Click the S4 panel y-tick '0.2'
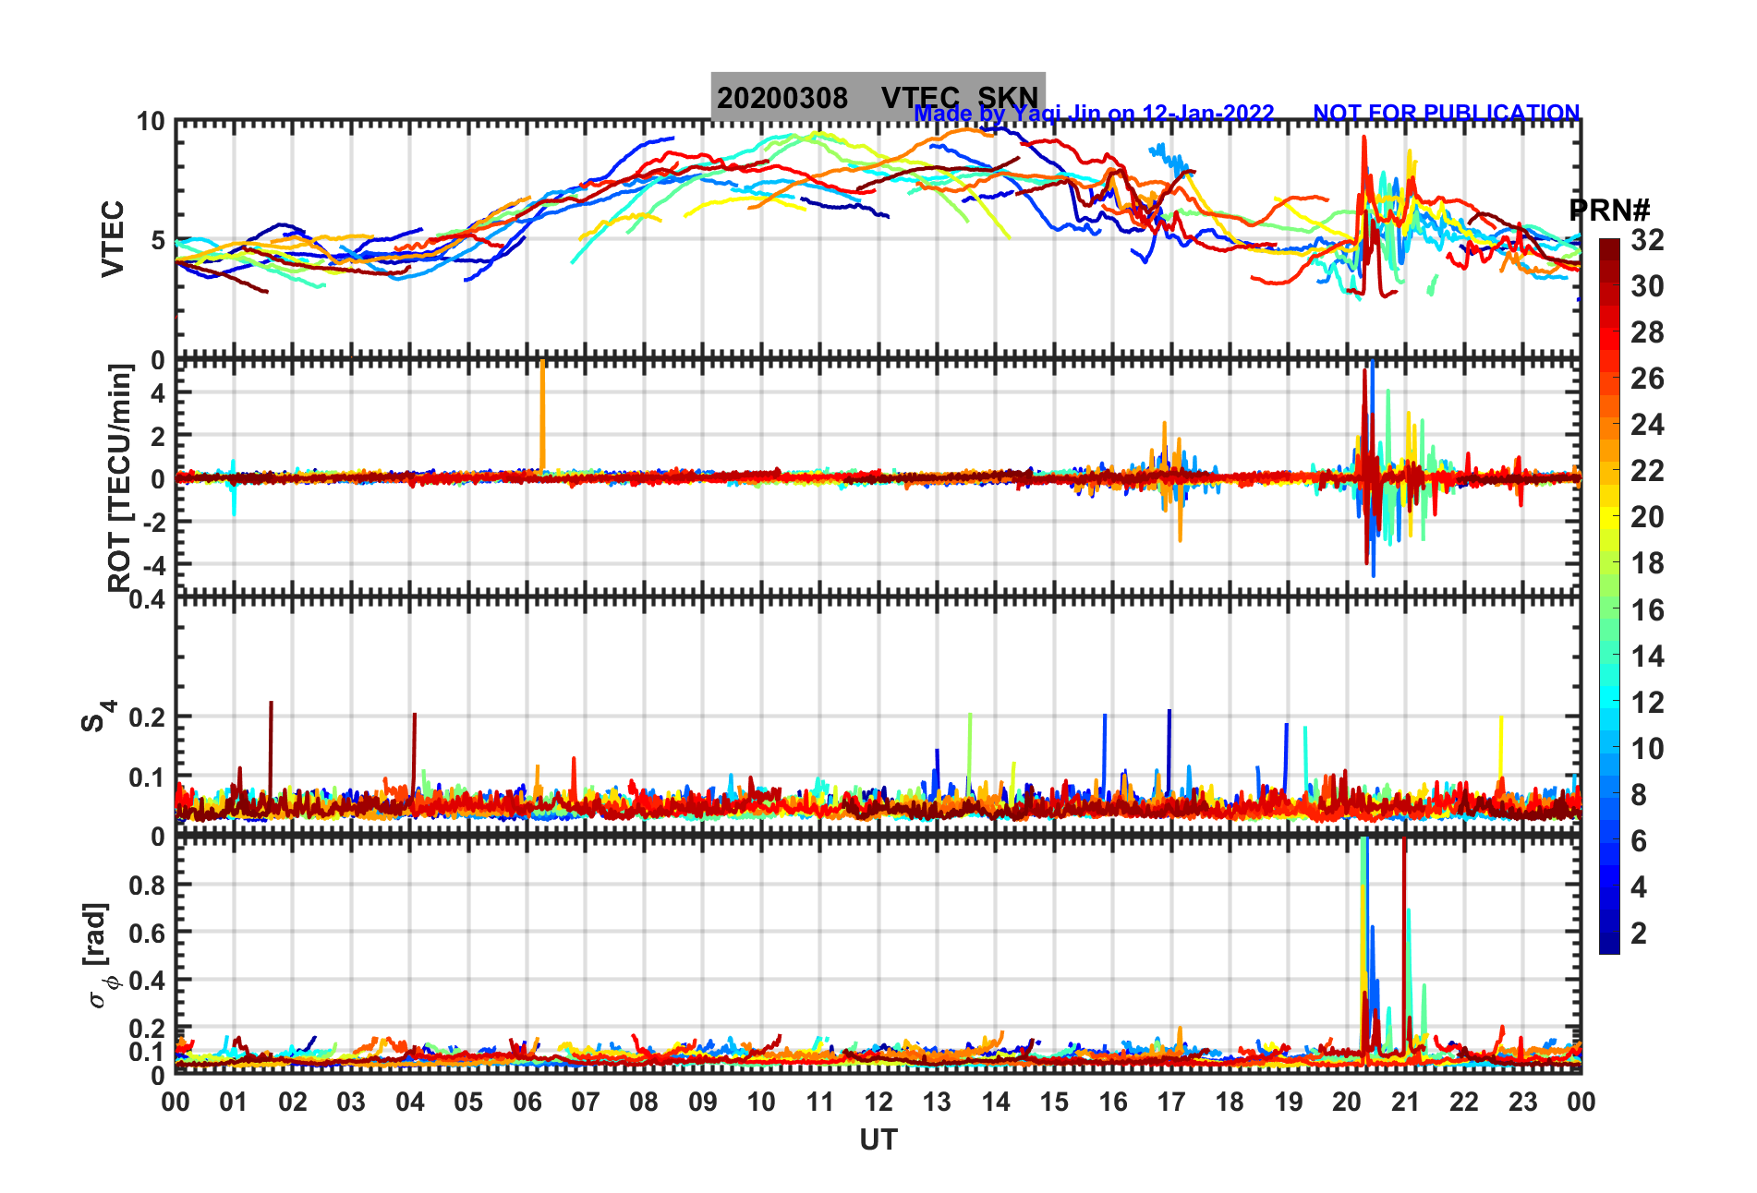This screenshot has height=1193, width=1757. (148, 717)
